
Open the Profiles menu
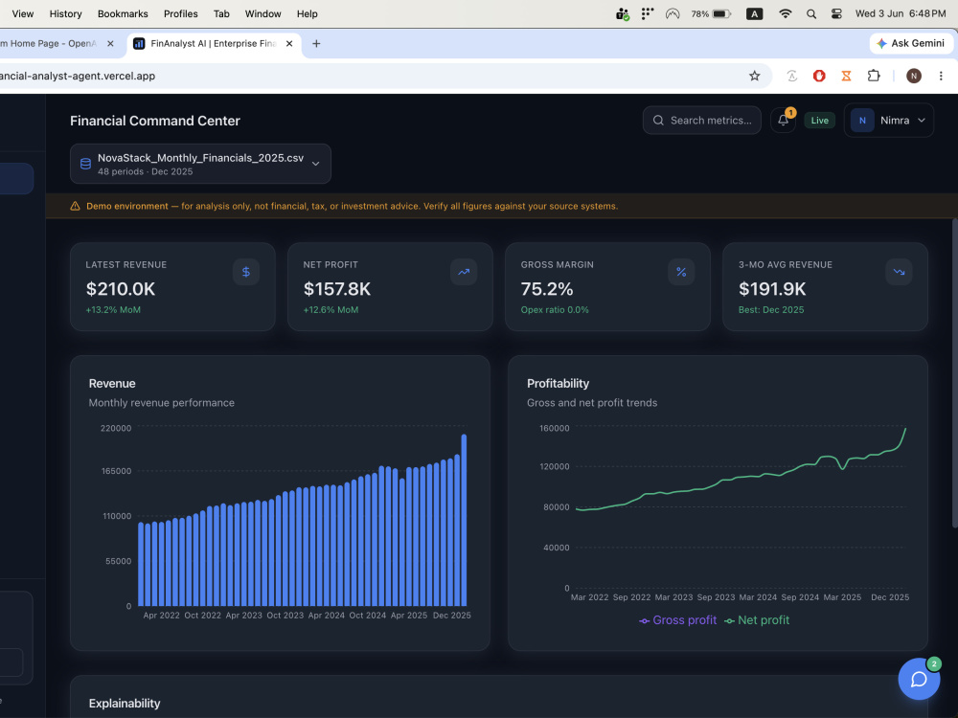click(x=181, y=13)
